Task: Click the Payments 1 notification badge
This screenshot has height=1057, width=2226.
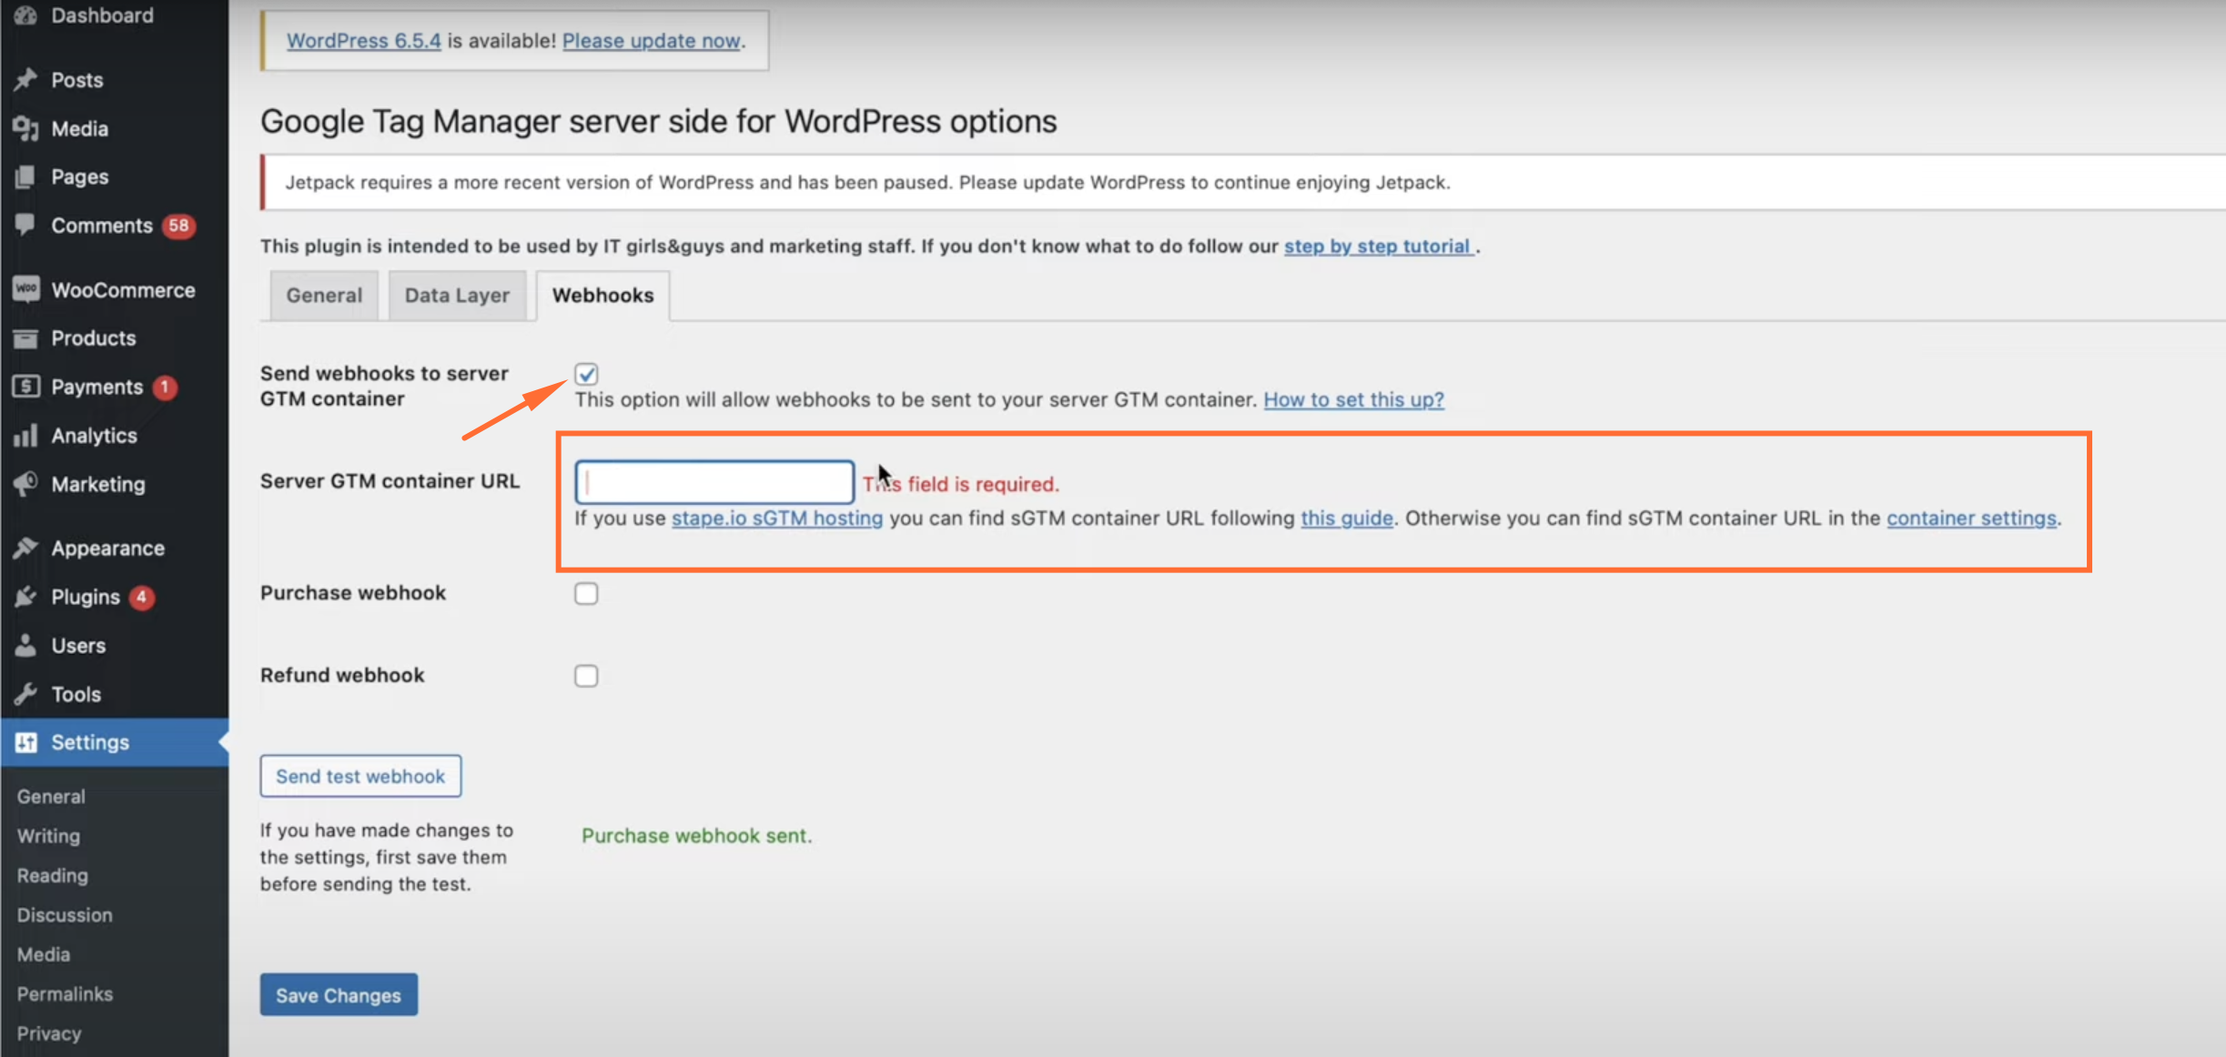Action: click(165, 388)
